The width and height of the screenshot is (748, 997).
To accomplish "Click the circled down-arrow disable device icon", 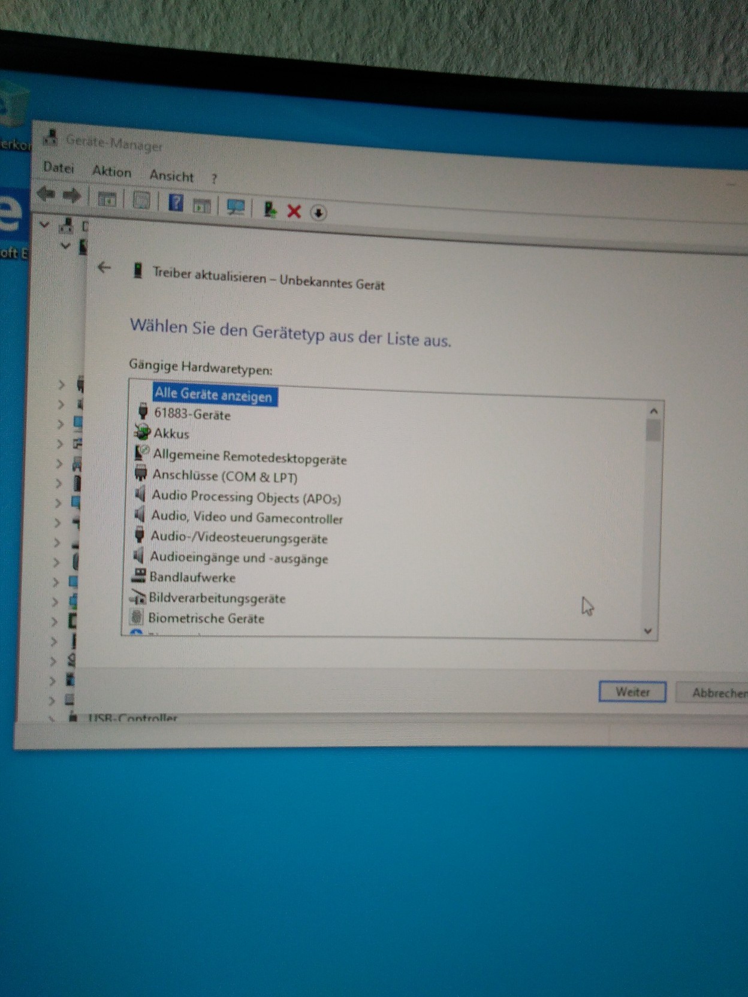I will tap(318, 212).
